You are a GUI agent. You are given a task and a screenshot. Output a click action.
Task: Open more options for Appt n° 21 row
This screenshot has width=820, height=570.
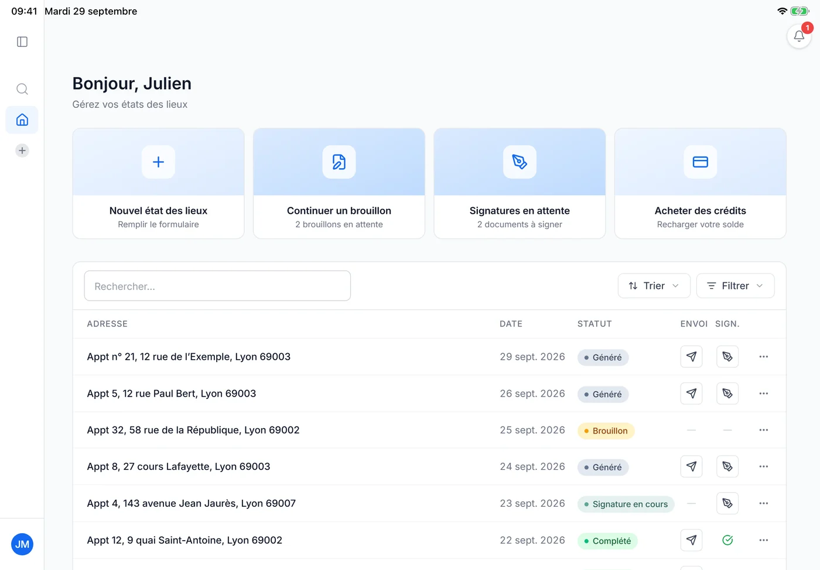pos(764,357)
